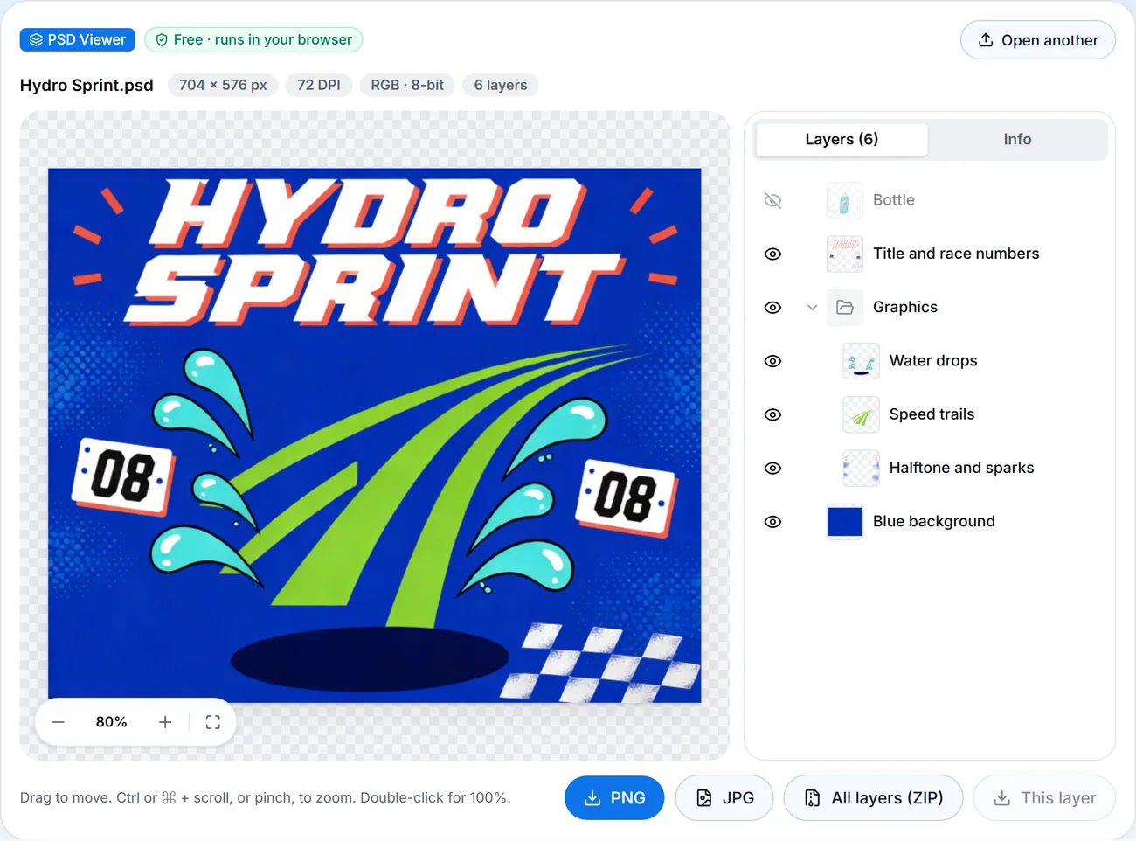Zoom in with the plus icon
The width and height of the screenshot is (1136, 841).
pos(165,722)
